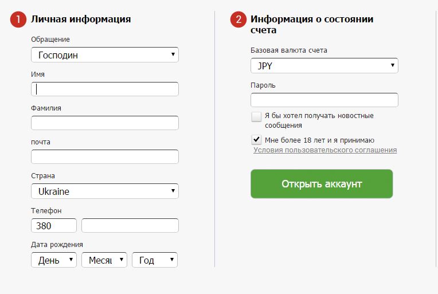Open the Условия пользовательского соглашения link
Image resolution: width=438 pixels, height=294 pixels.
pyautogui.click(x=325, y=150)
